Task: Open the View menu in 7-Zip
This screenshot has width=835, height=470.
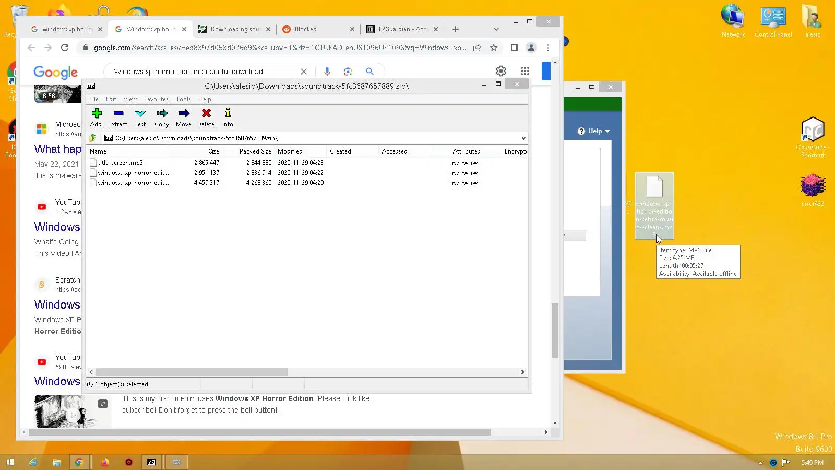Action: (x=130, y=99)
